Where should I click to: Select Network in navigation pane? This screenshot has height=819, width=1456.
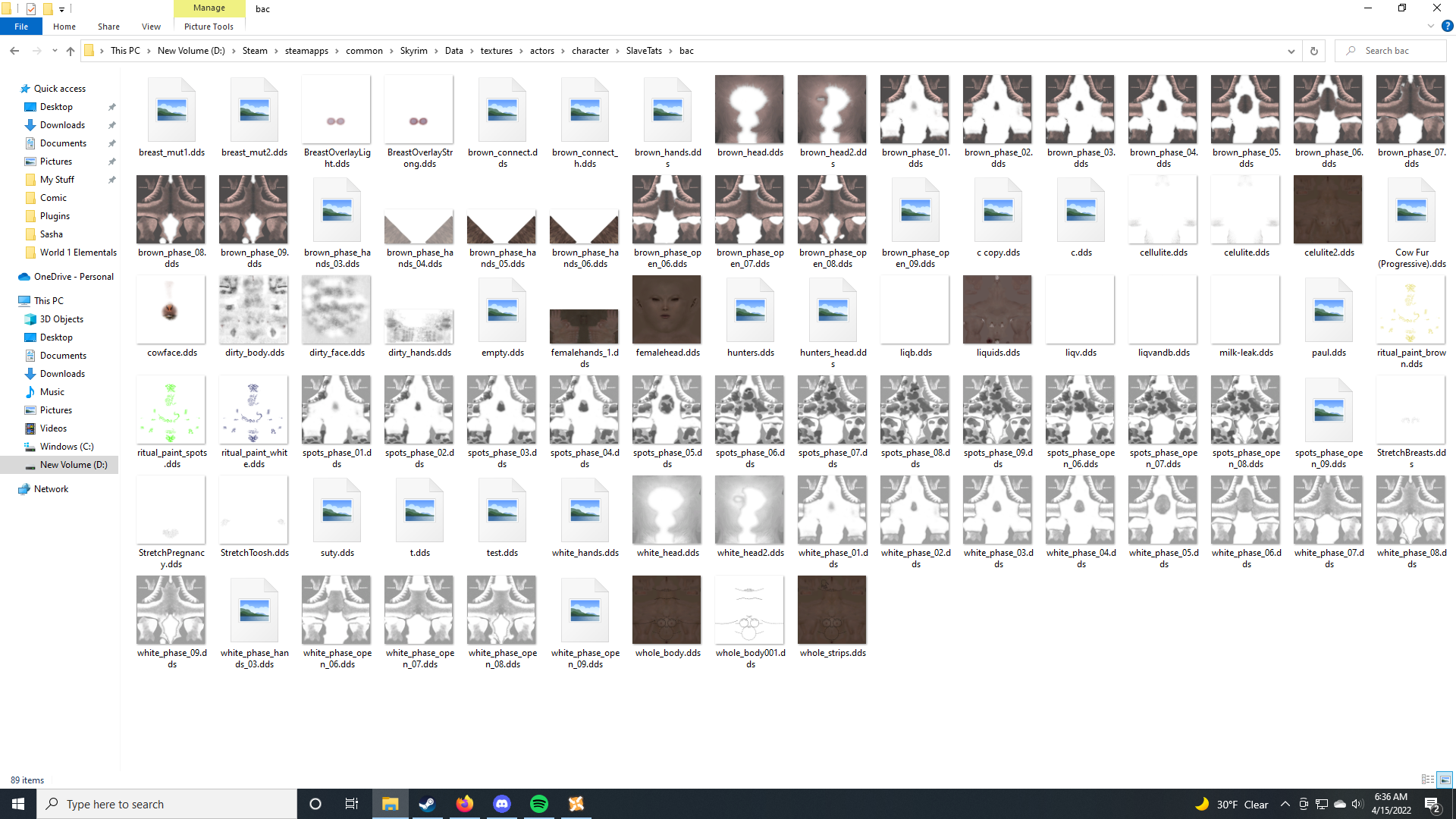pos(51,489)
